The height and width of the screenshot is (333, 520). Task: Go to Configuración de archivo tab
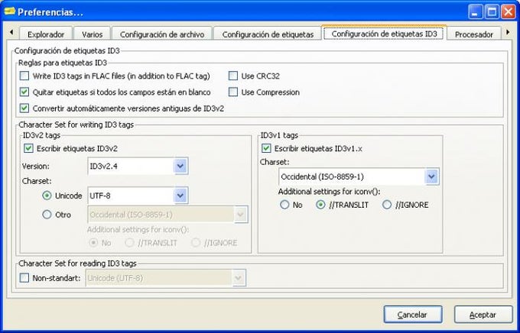162,34
